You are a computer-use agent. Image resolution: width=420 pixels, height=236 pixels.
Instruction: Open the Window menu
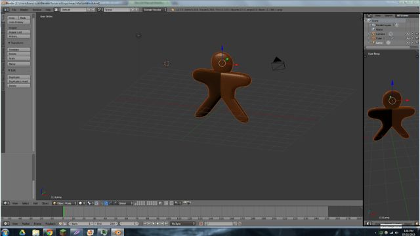tap(37, 10)
